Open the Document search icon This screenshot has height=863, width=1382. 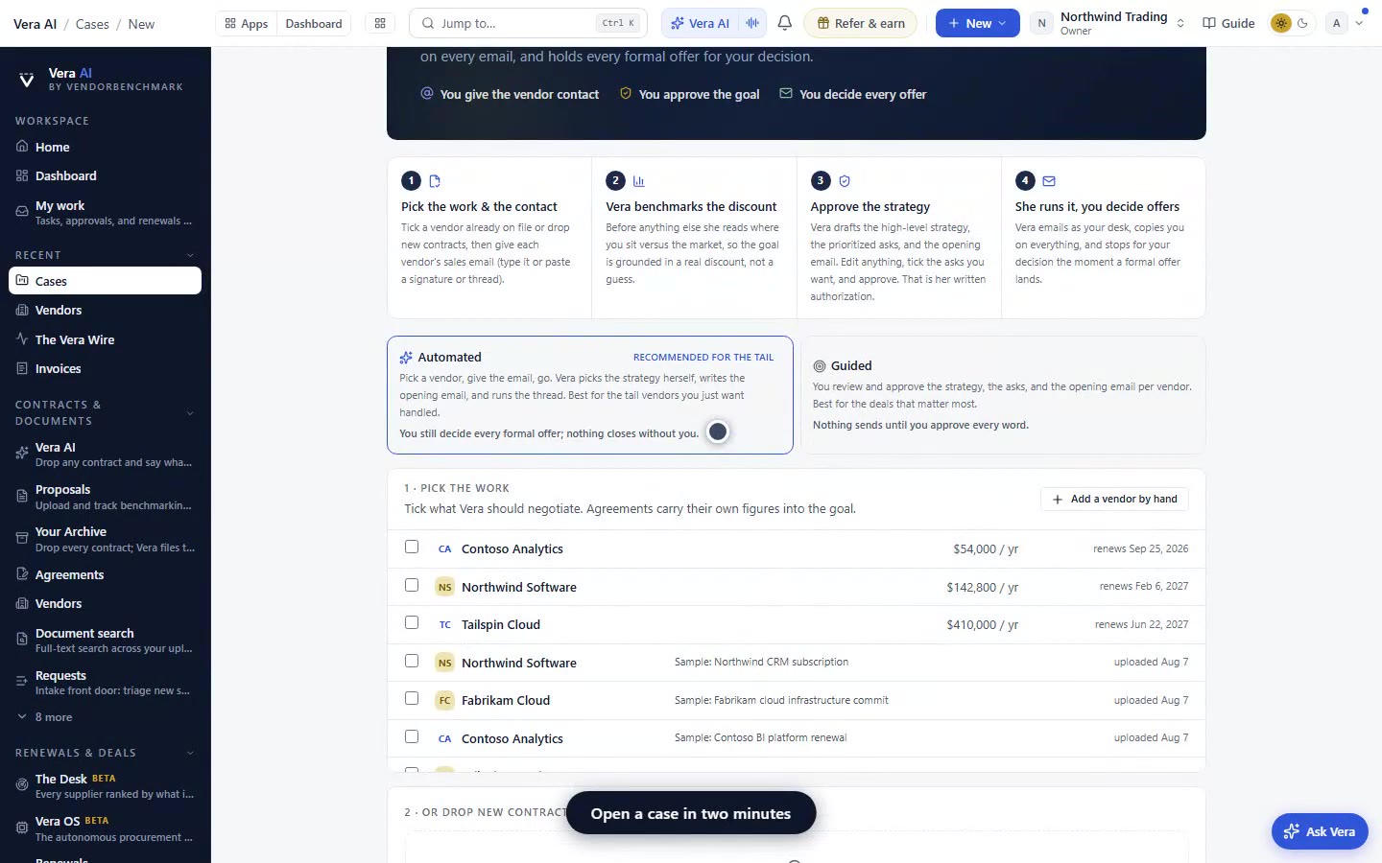22,640
